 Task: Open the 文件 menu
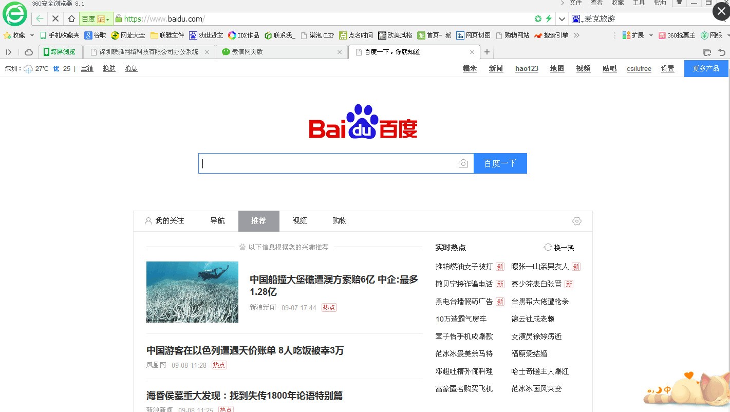click(x=575, y=3)
